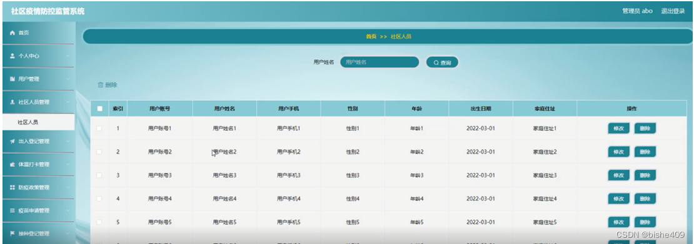Screen dimensions: 694x244
Task: Click the bulk 删除 label above the table
Action: (x=111, y=85)
